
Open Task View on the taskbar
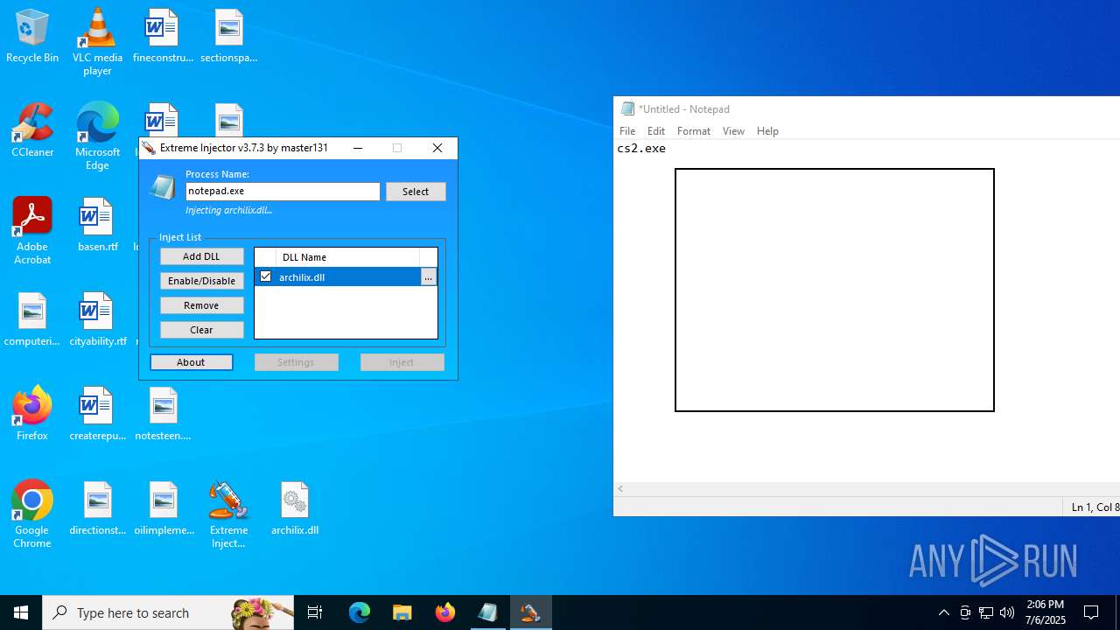click(315, 612)
